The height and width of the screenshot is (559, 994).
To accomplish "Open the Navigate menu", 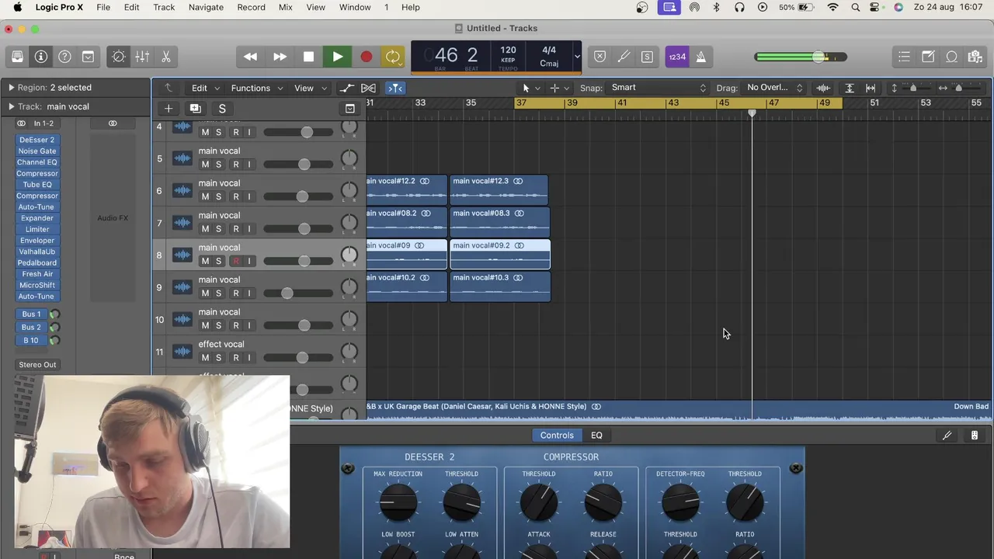I will pyautogui.click(x=206, y=7).
